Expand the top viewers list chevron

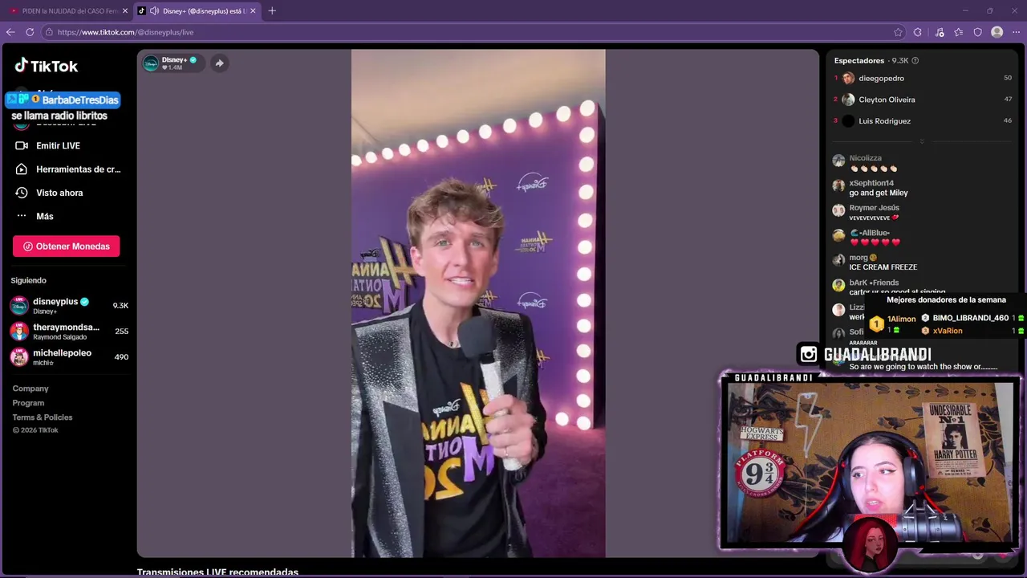pyautogui.click(x=921, y=141)
